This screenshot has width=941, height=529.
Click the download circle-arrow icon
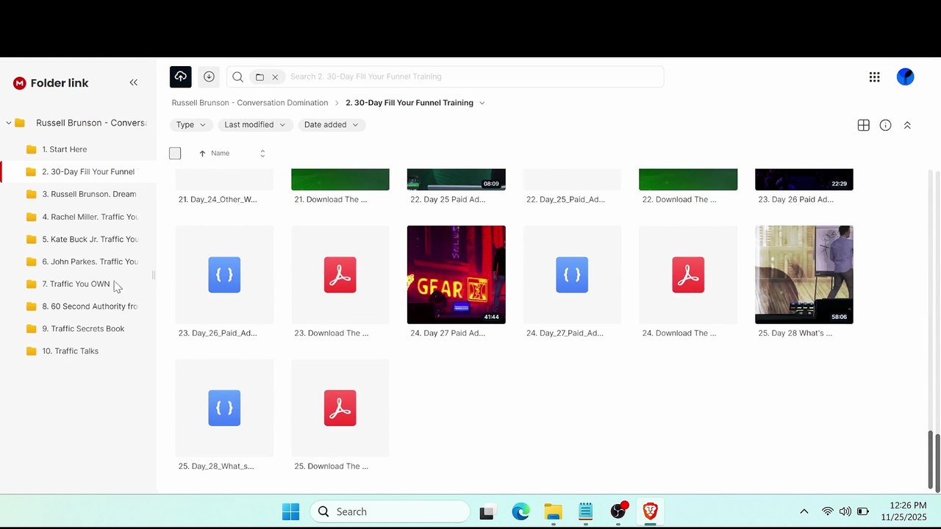[x=209, y=76]
